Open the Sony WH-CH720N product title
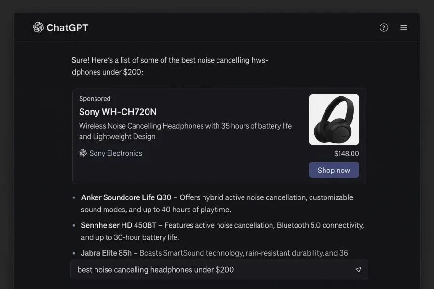Screen dimensions: 434x289 [x=118, y=112]
